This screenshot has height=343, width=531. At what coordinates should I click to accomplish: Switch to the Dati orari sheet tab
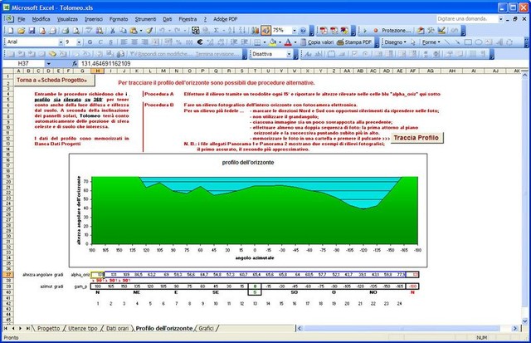[x=117, y=328]
